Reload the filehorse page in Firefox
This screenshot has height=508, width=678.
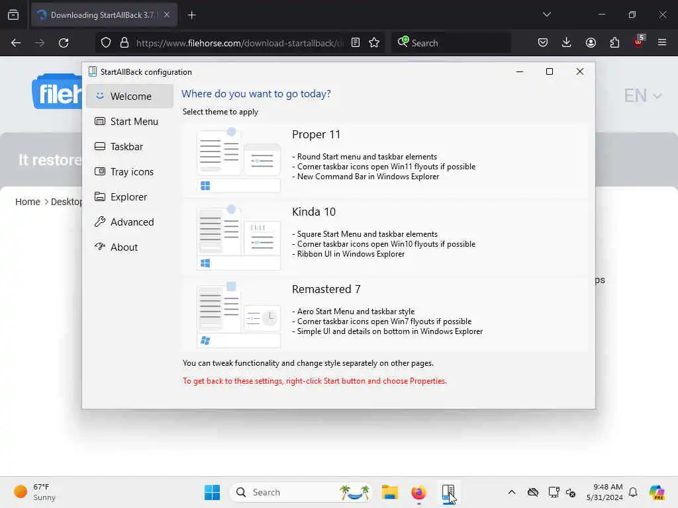(x=64, y=43)
